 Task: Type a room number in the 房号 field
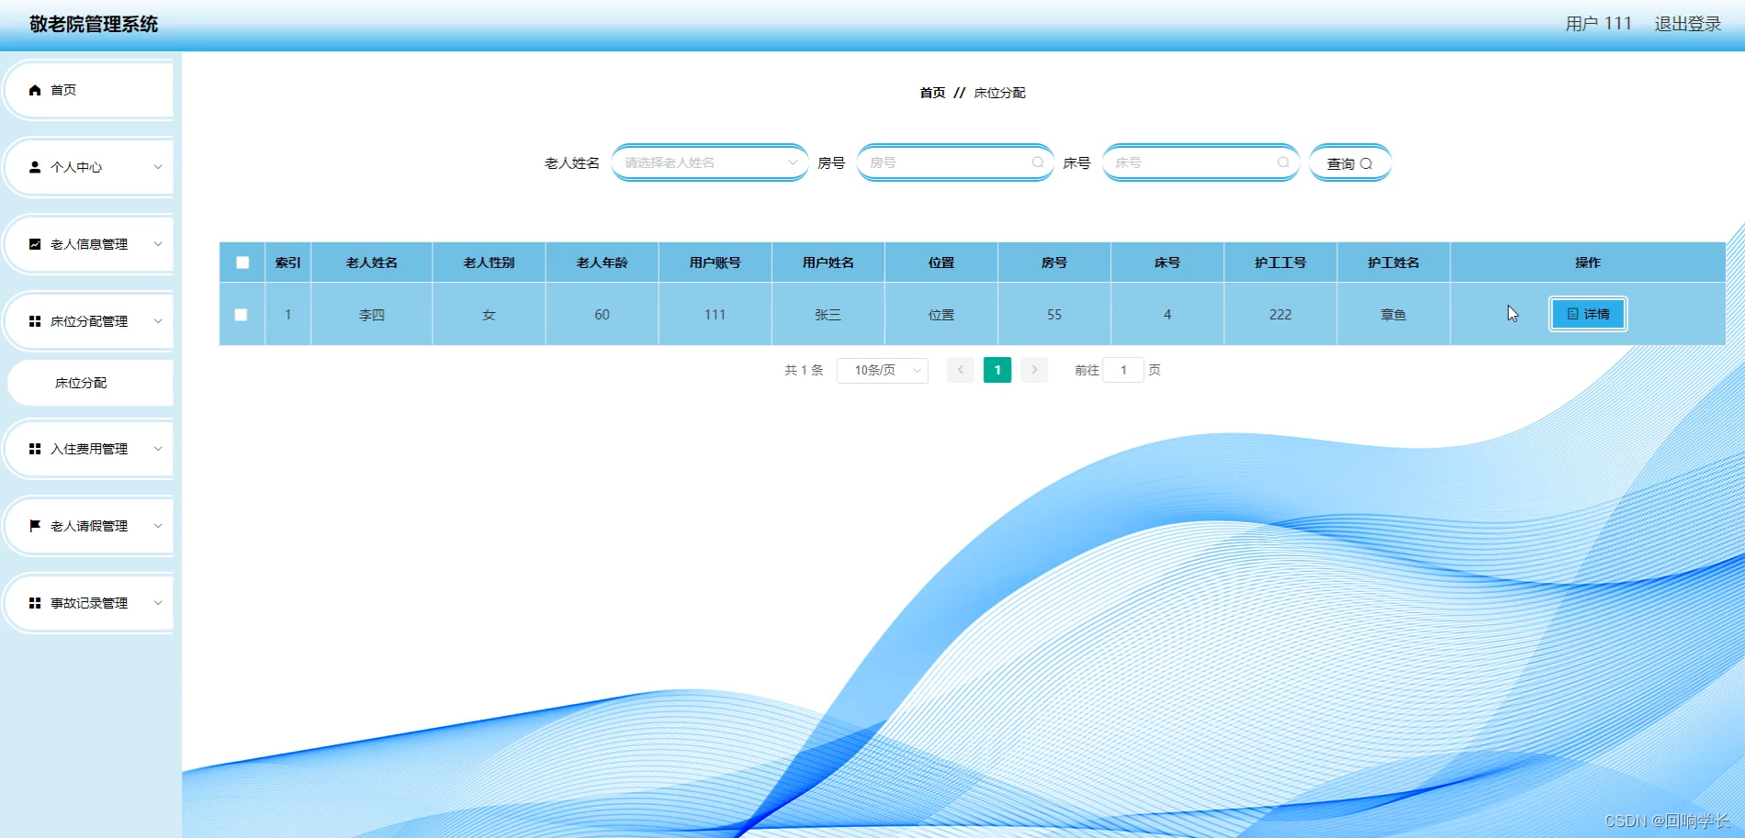point(946,162)
